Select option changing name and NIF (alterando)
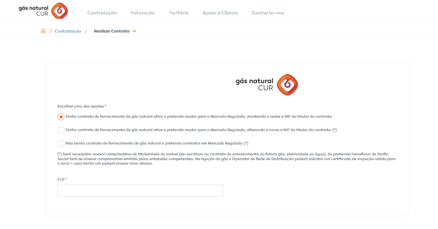This screenshot has width=438, height=229. tap(61, 130)
